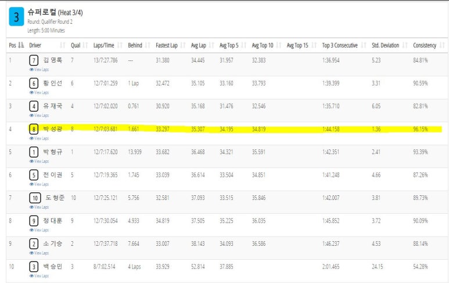Click Round: Qualifier Round 2 text
The width and height of the screenshot is (449, 283).
tap(50, 22)
